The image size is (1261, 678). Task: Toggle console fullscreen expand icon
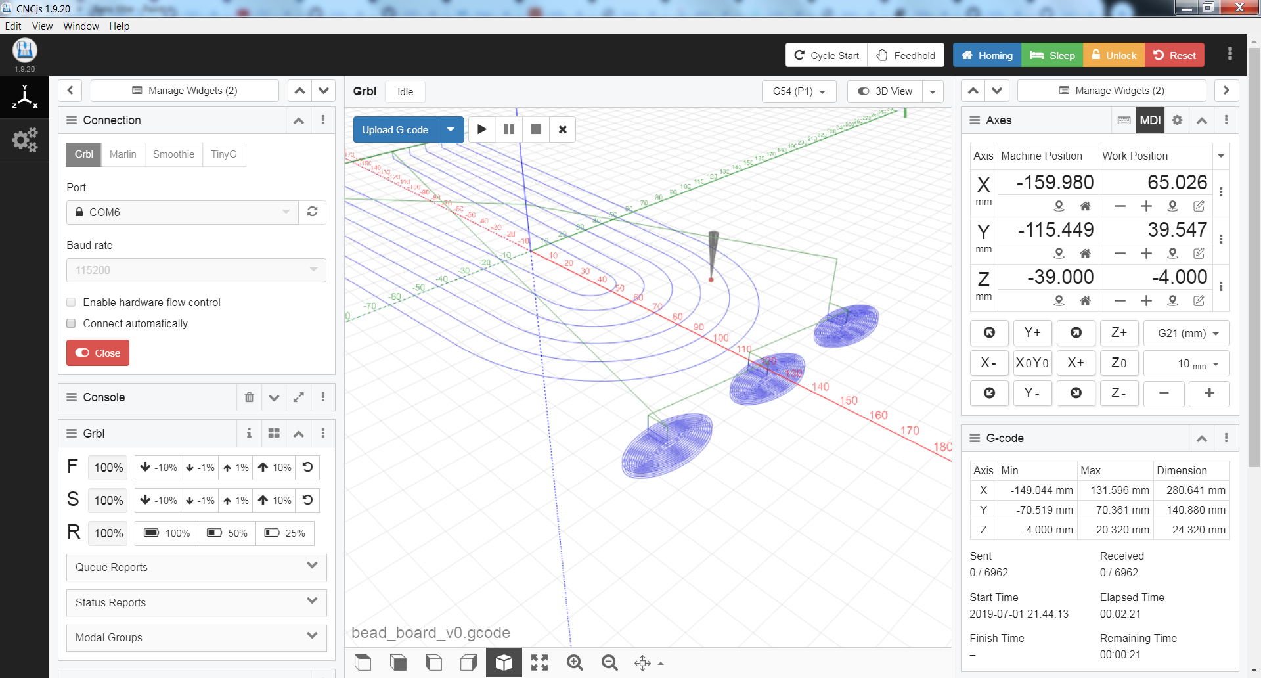pyautogui.click(x=298, y=397)
